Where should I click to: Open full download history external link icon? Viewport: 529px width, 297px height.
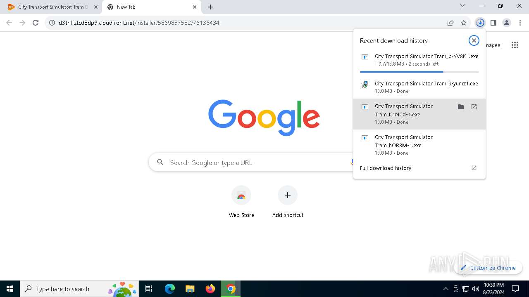[x=474, y=168]
